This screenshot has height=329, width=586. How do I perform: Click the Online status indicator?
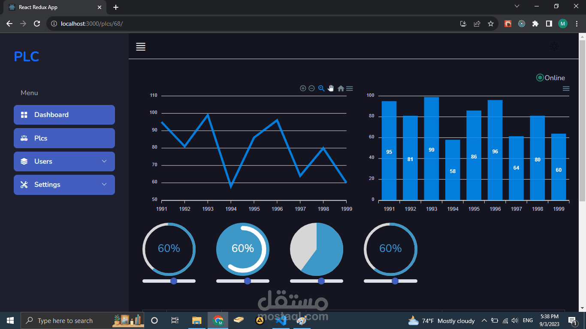click(x=551, y=78)
